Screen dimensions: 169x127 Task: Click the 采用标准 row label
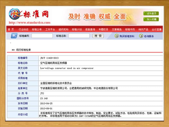click(23, 78)
